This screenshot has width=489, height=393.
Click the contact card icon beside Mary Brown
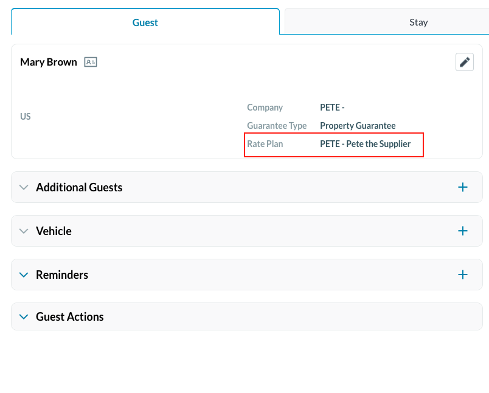point(90,61)
